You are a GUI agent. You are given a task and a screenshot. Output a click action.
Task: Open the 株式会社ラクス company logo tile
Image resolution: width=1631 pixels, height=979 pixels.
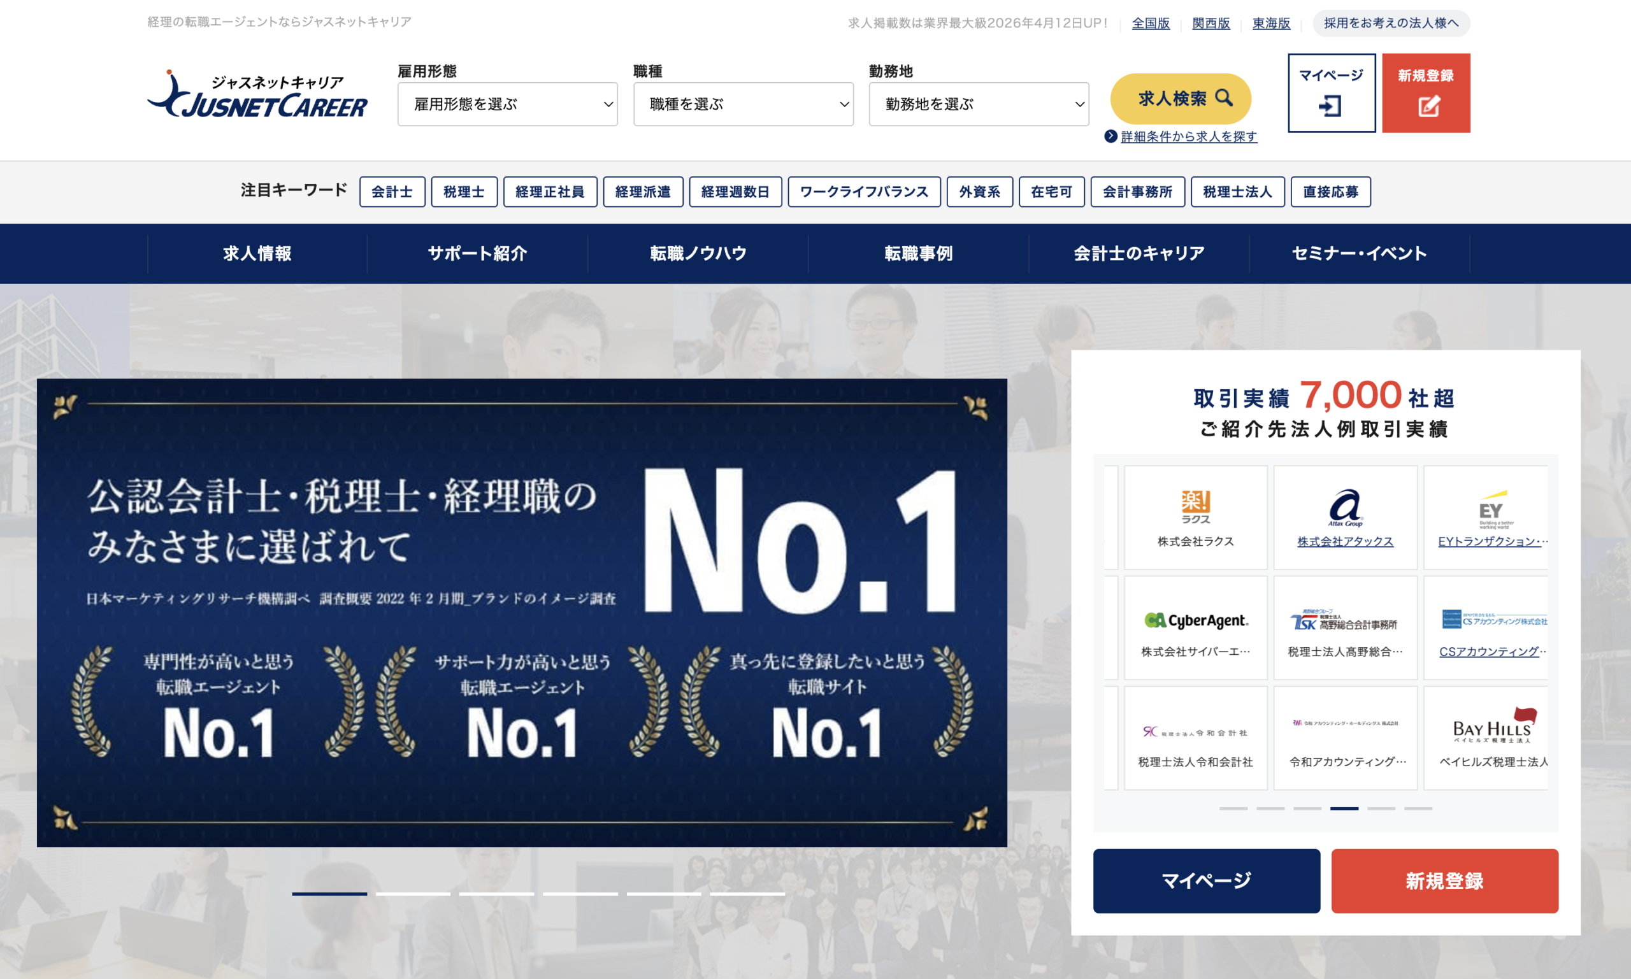click(x=1195, y=517)
